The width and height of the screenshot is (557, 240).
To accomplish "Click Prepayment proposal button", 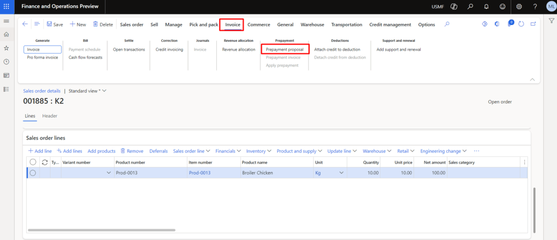I will (x=284, y=50).
